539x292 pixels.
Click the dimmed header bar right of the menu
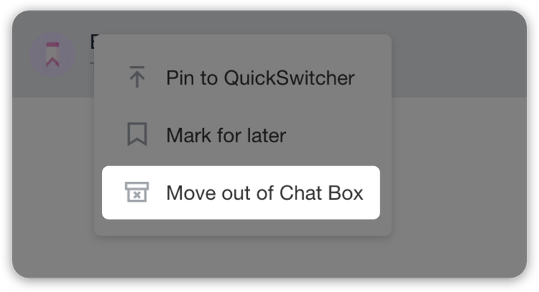pyautogui.click(x=459, y=54)
